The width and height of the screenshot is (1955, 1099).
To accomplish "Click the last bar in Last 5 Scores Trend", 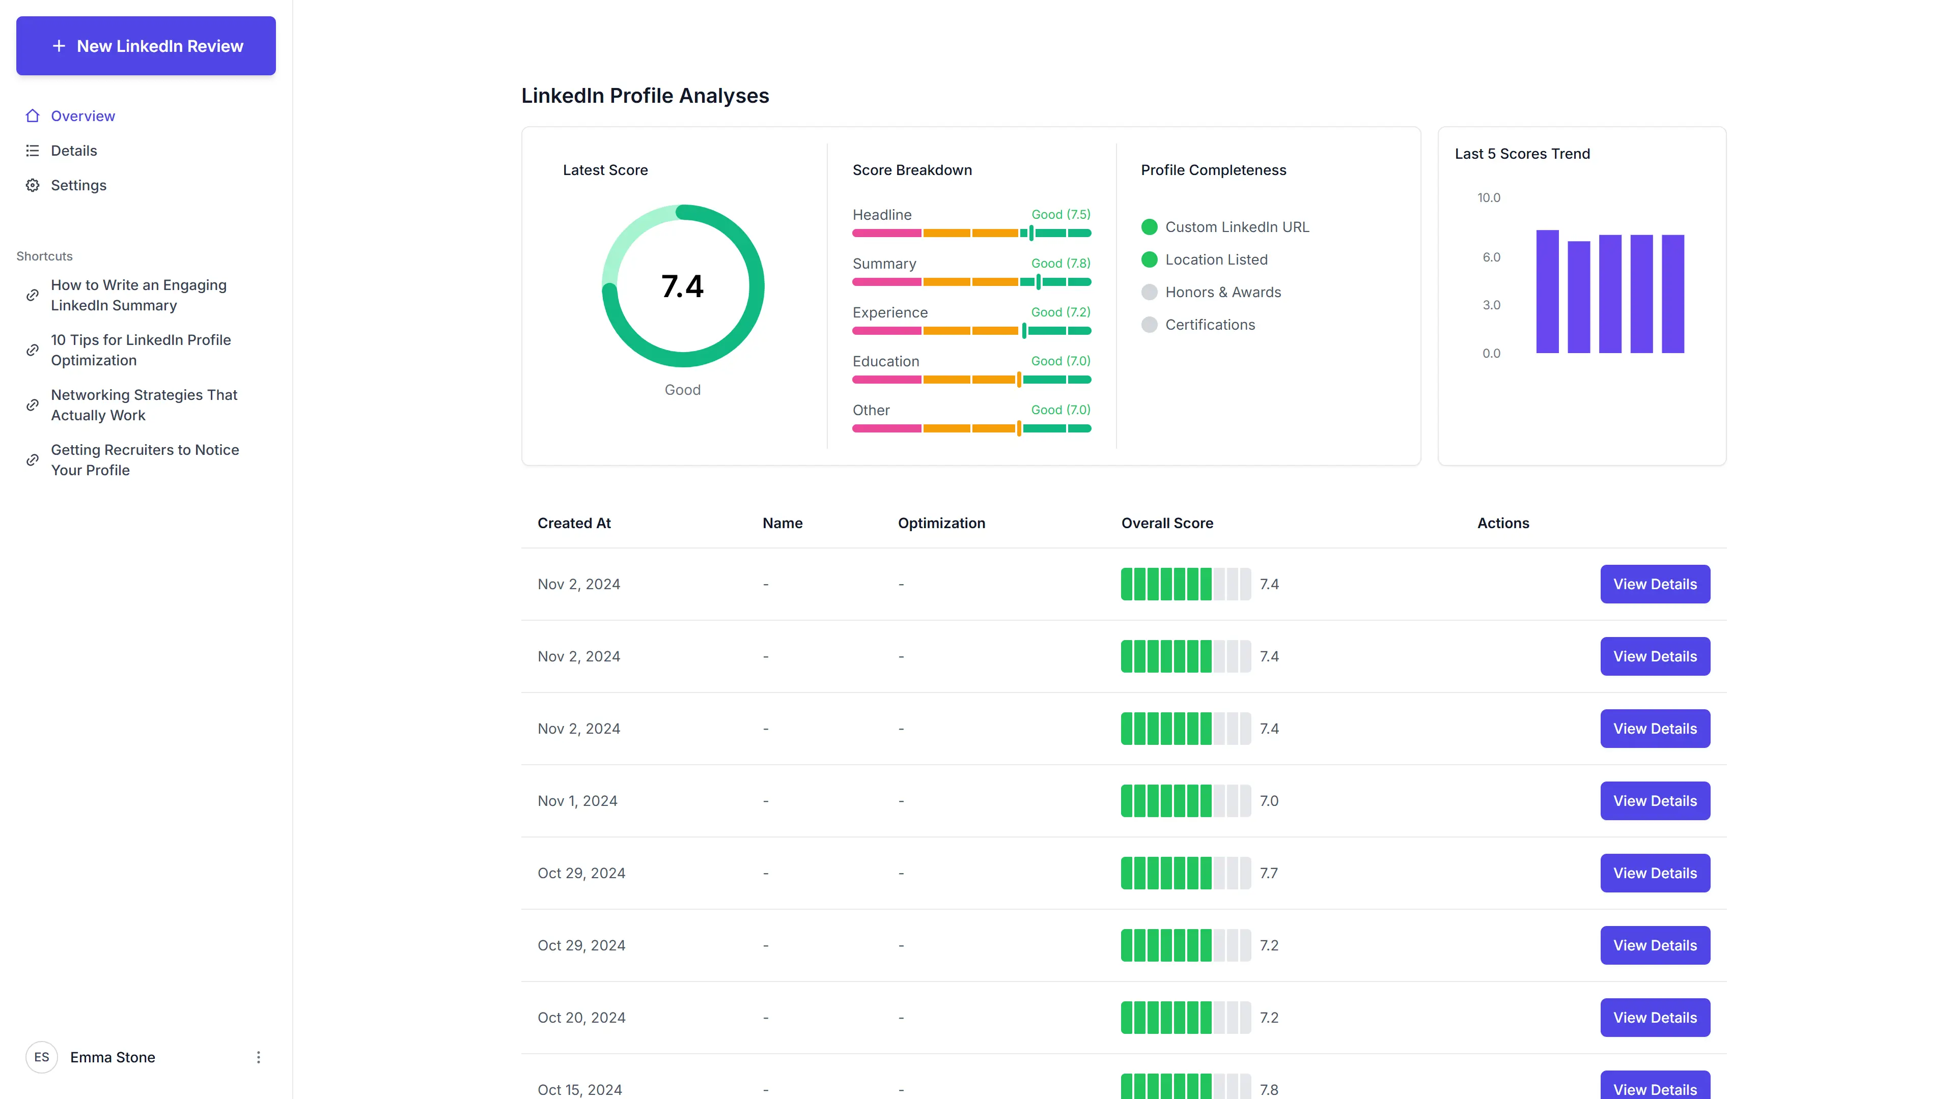I will point(1672,294).
